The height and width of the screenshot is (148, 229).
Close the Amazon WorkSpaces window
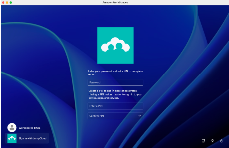[3, 2]
